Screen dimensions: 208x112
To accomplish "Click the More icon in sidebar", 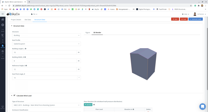I will click(x=3, y=57).
